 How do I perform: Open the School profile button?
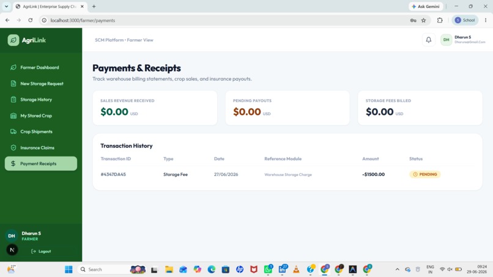(465, 20)
